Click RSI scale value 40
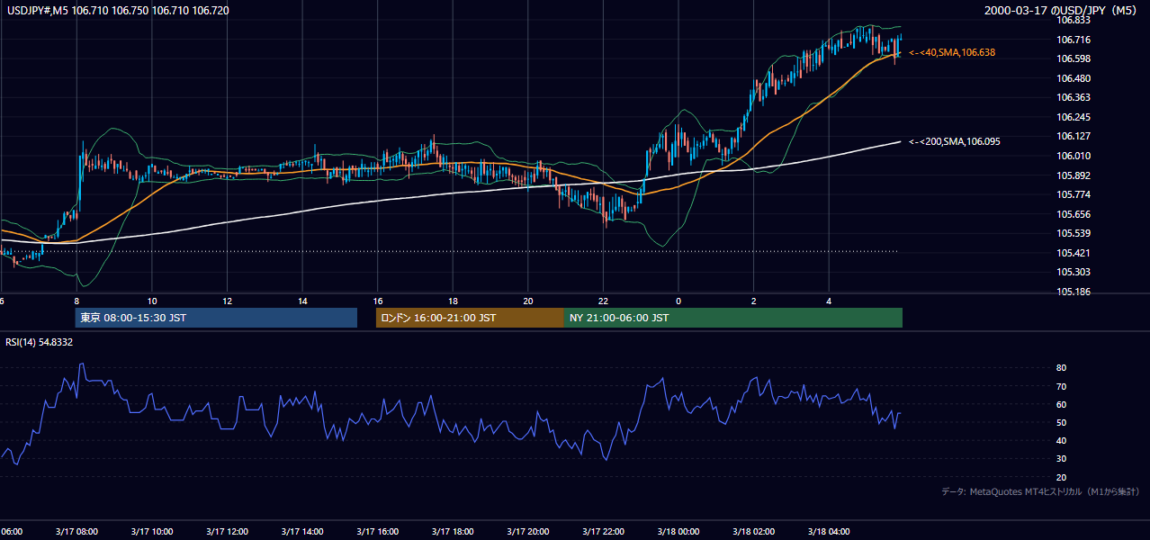1150x540 pixels. point(1062,440)
